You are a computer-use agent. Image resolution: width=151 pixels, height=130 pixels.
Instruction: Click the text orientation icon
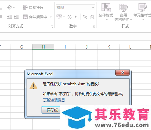pos(9,7)
